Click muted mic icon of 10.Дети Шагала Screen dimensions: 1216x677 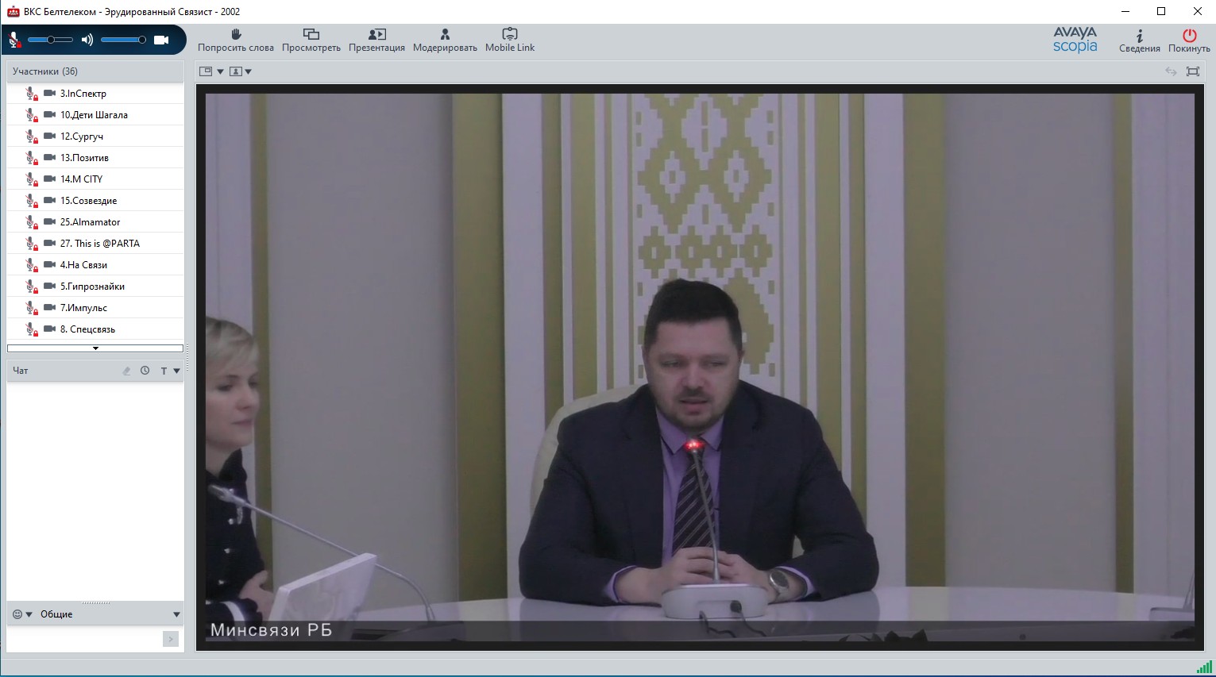(32, 115)
